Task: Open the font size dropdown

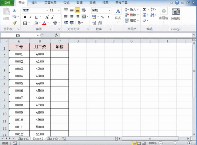Action: (x=59, y=10)
